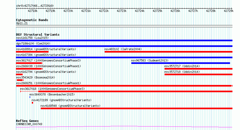Open nsv4167384 (gnomADStructuralVariants) label
240x130 pixels.
[46, 55]
